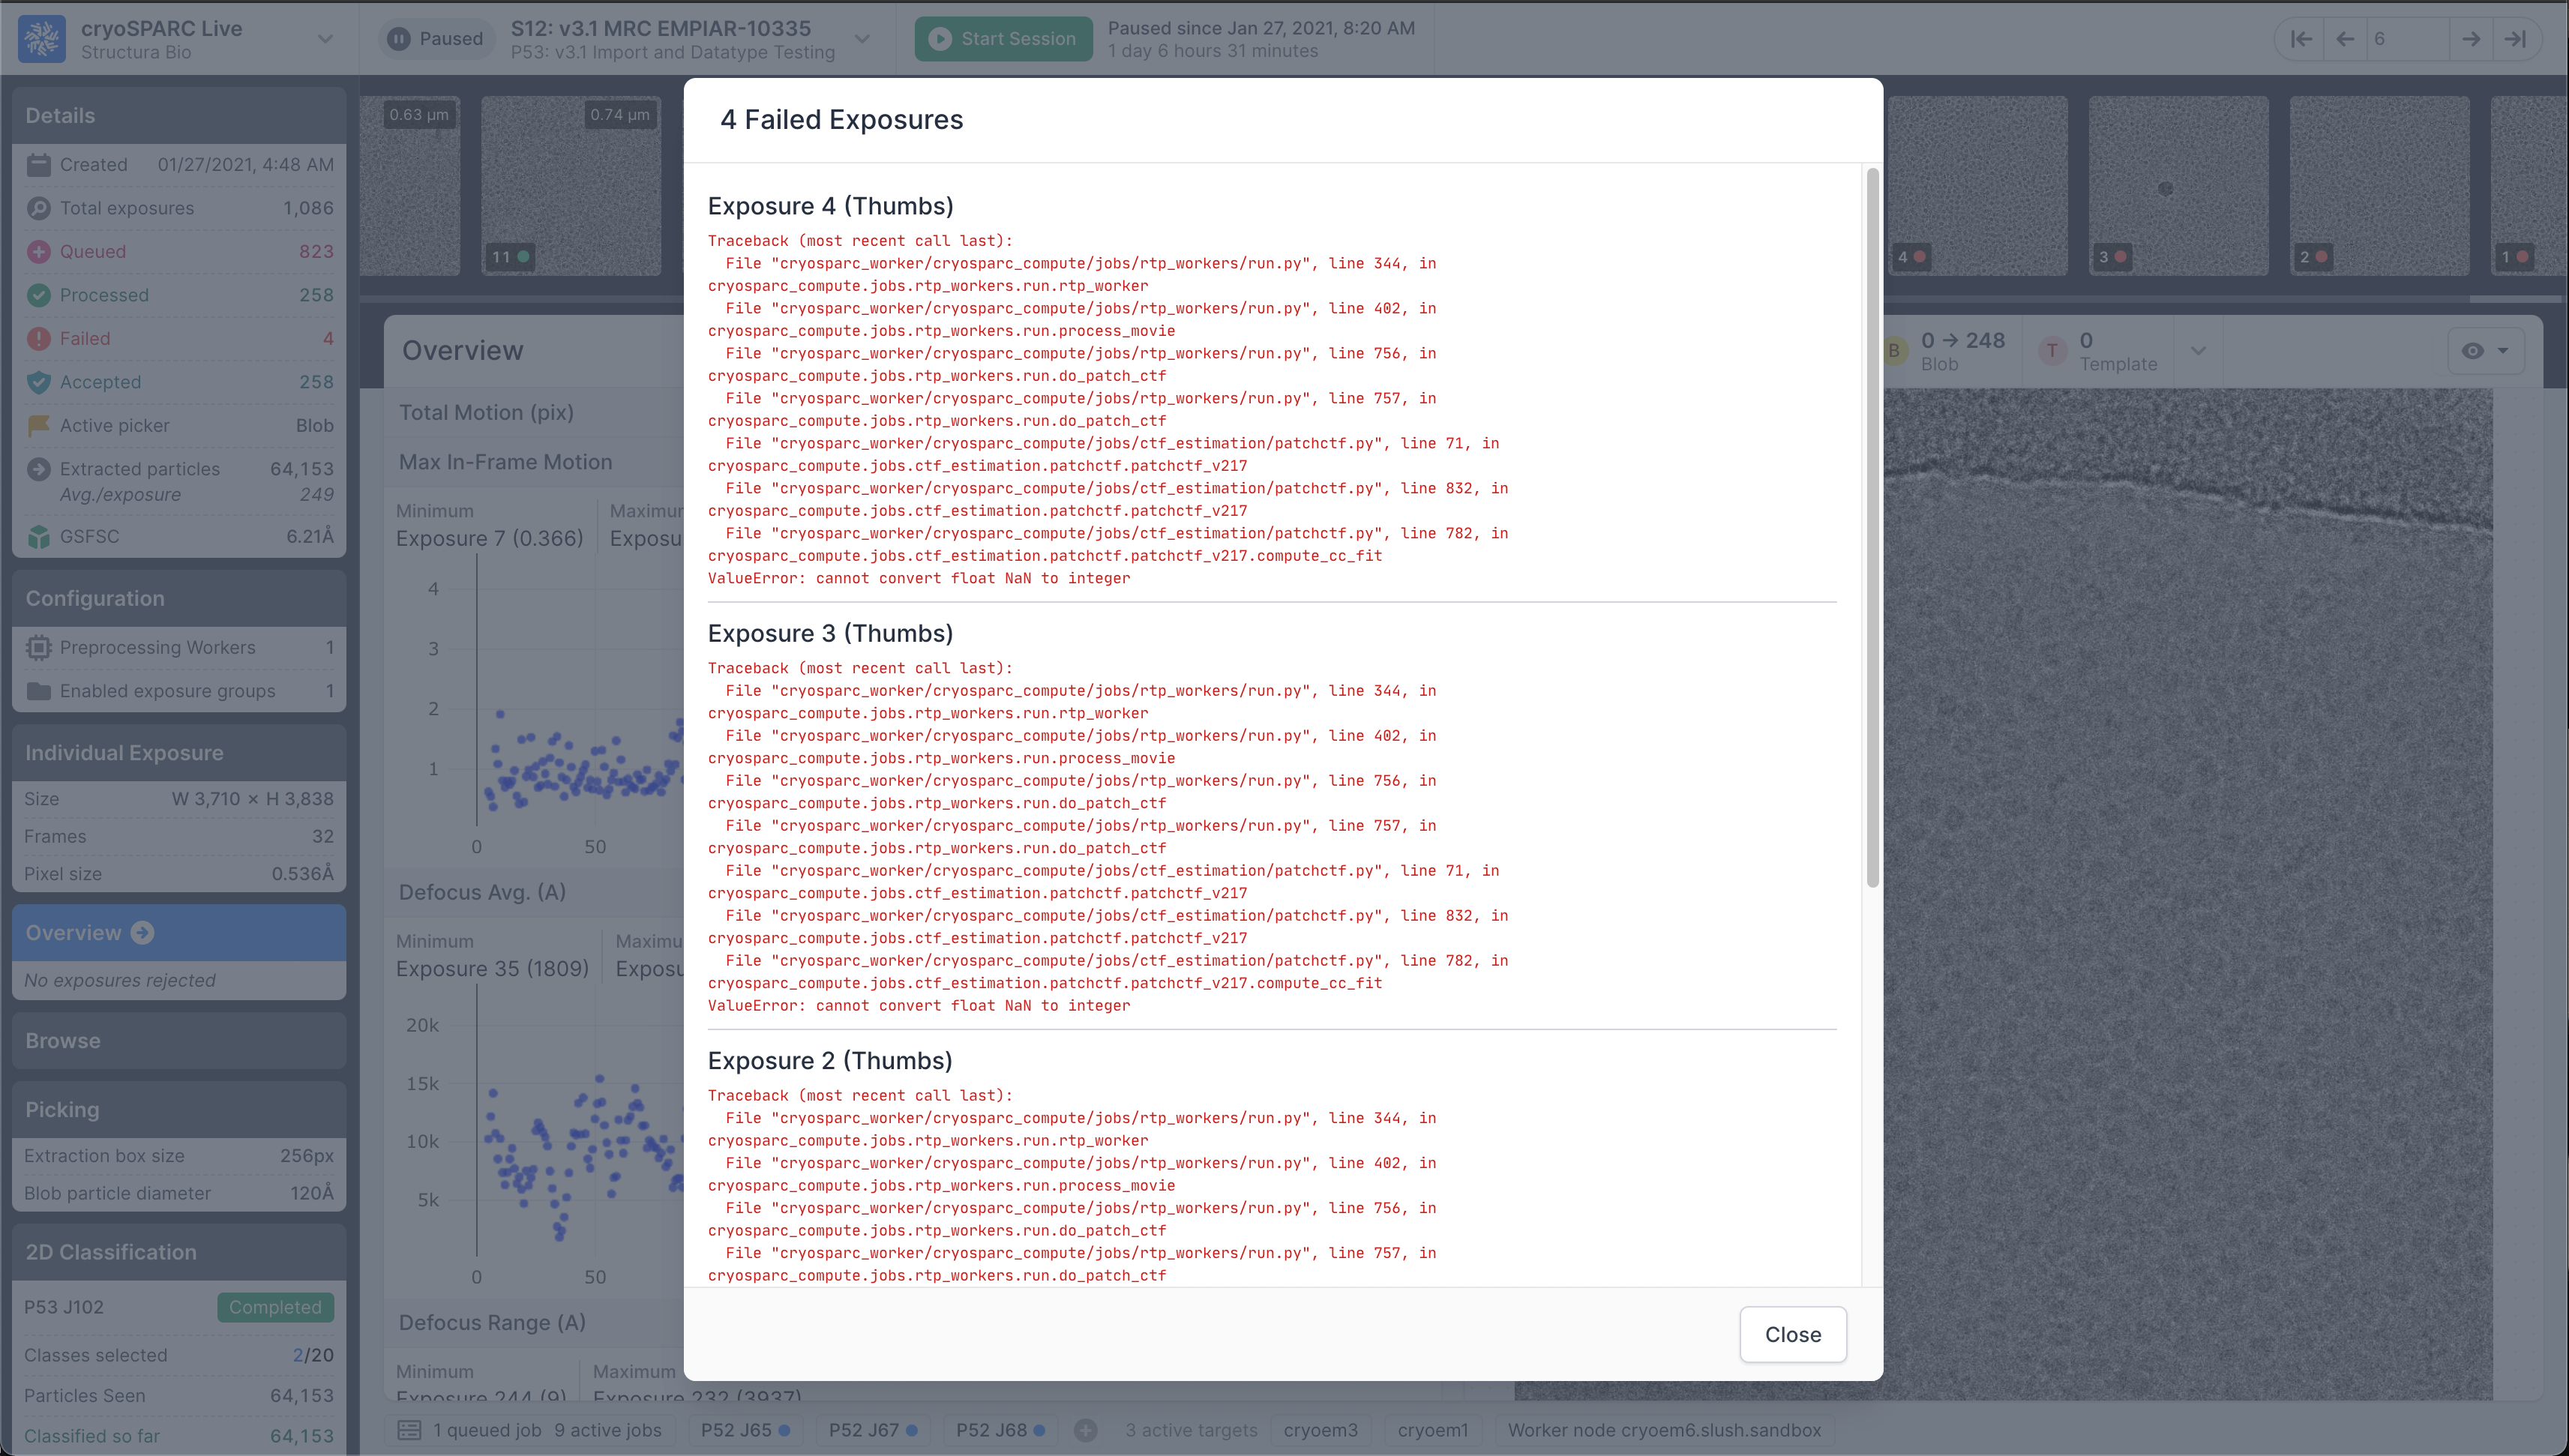Click the Classes selected 2/20 value
Screen dimensions: 2569x1456
click(x=313, y=1355)
